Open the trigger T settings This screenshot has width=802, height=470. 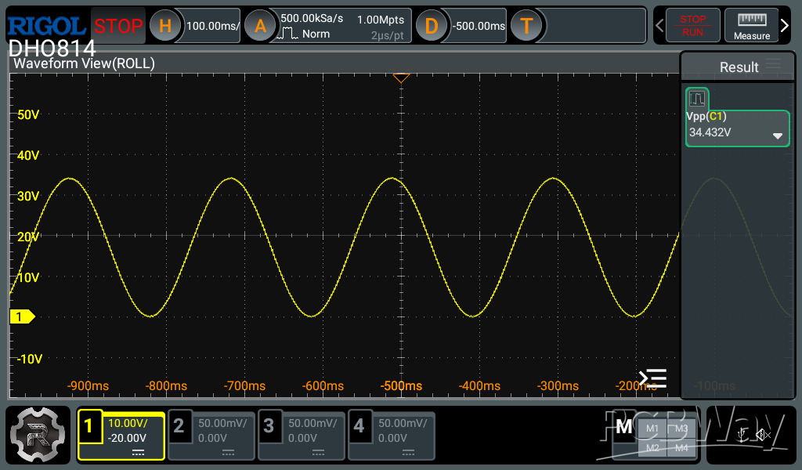(526, 26)
